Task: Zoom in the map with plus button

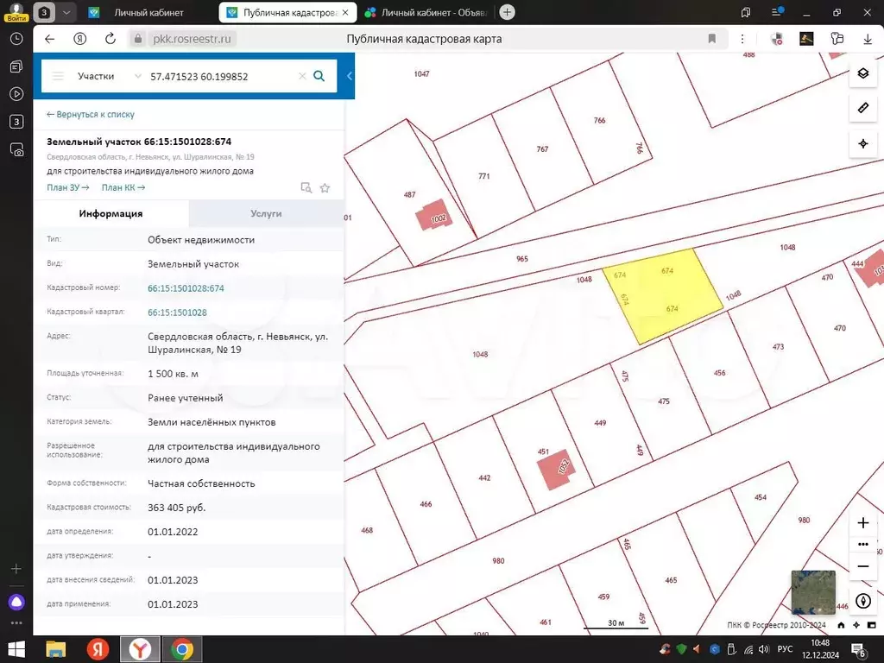Action: 862,522
